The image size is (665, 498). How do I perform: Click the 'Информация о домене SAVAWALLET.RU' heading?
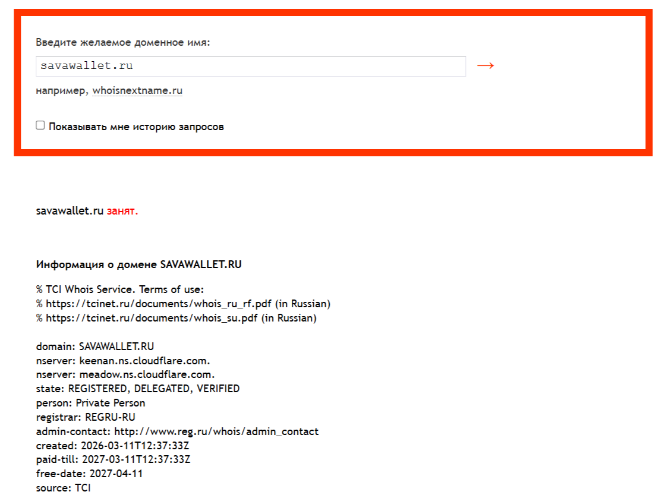tap(138, 264)
